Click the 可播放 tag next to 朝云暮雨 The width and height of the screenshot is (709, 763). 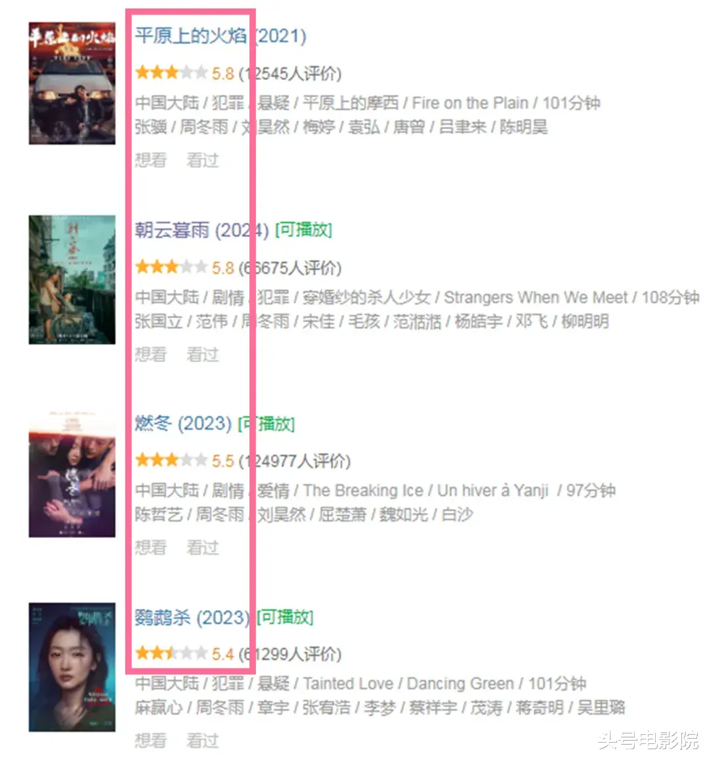click(304, 230)
